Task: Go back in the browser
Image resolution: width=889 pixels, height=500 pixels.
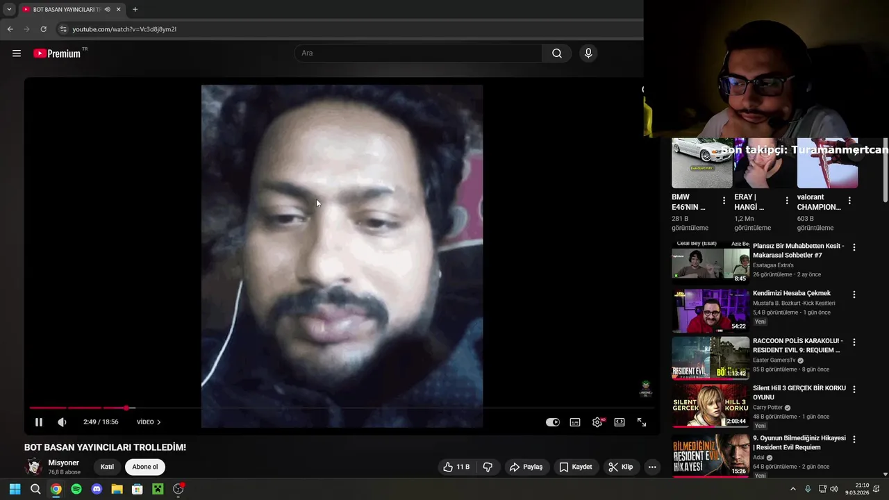Action: (10, 29)
